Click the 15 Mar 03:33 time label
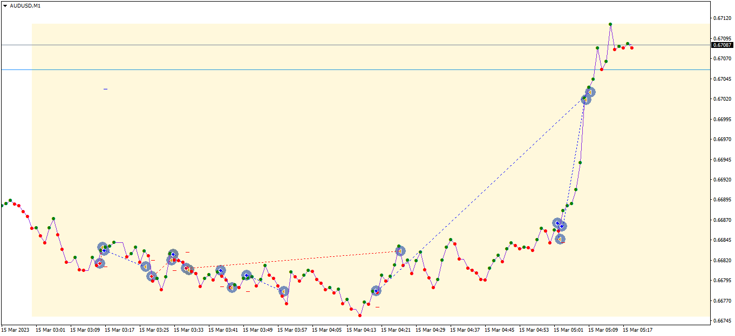Screen dimensions: 735x336 pos(188,330)
